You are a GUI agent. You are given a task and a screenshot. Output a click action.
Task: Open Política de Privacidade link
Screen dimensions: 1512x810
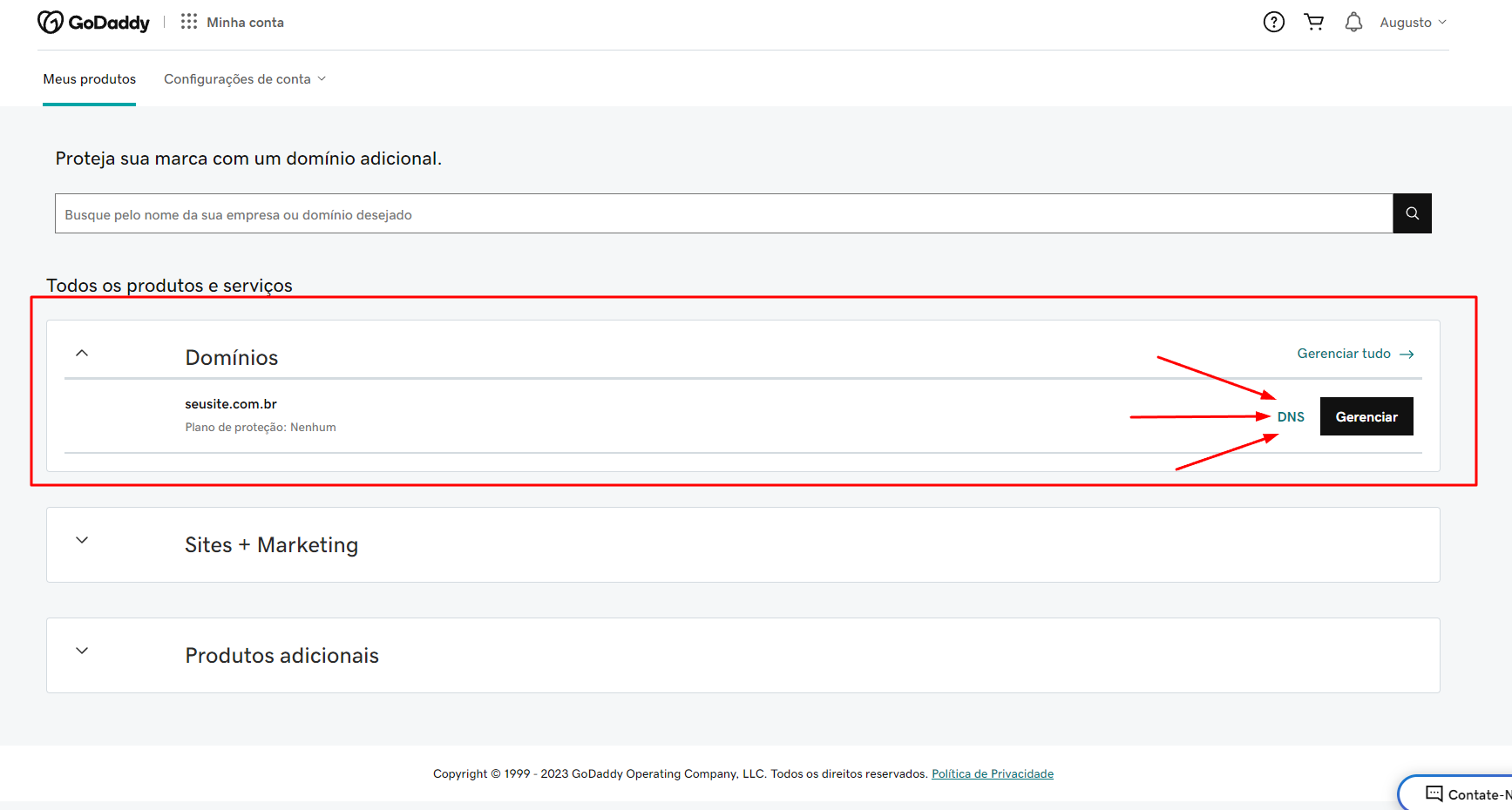point(992,773)
